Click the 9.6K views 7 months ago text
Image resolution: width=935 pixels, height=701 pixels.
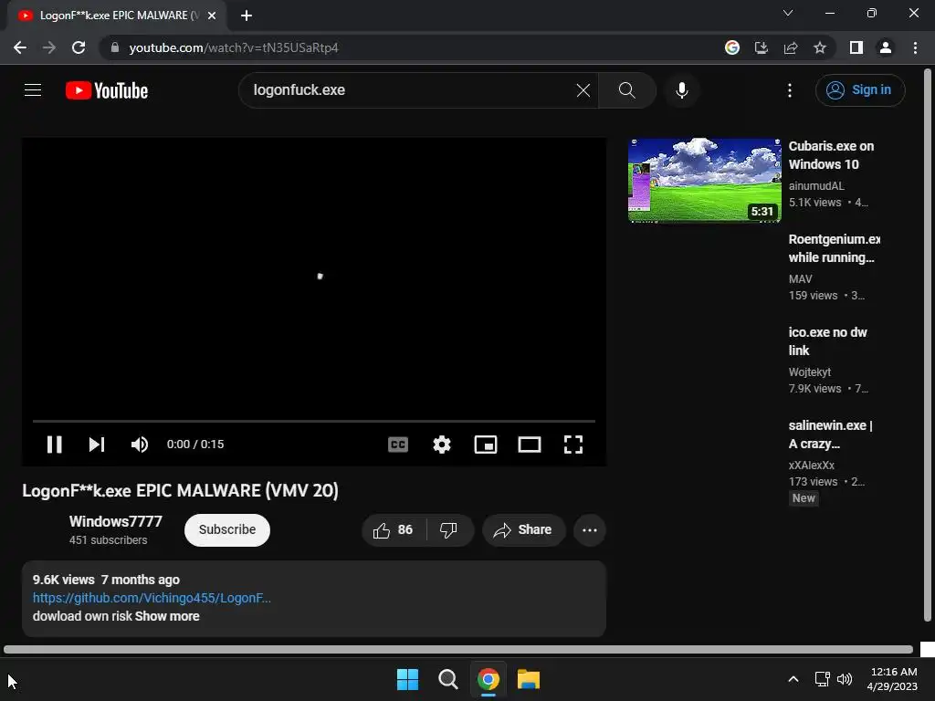106,580
